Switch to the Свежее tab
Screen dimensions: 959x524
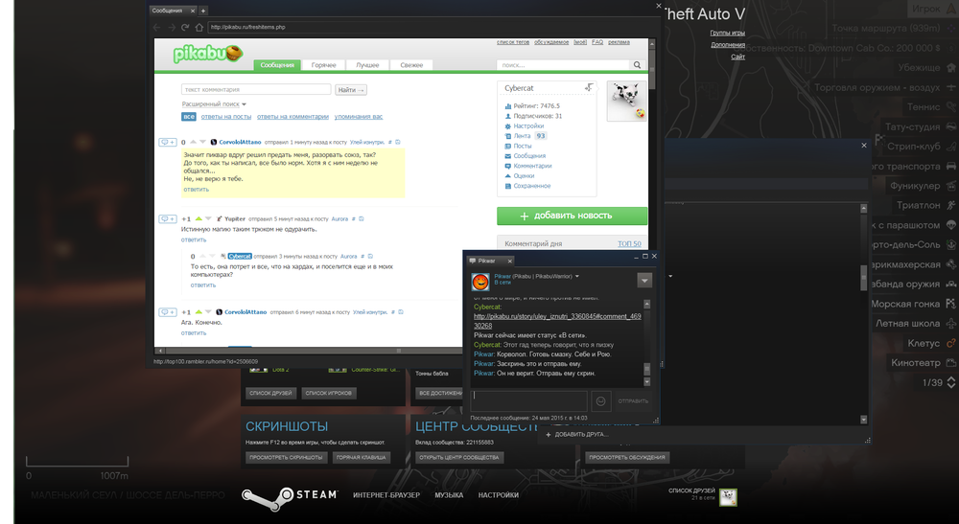pos(411,65)
